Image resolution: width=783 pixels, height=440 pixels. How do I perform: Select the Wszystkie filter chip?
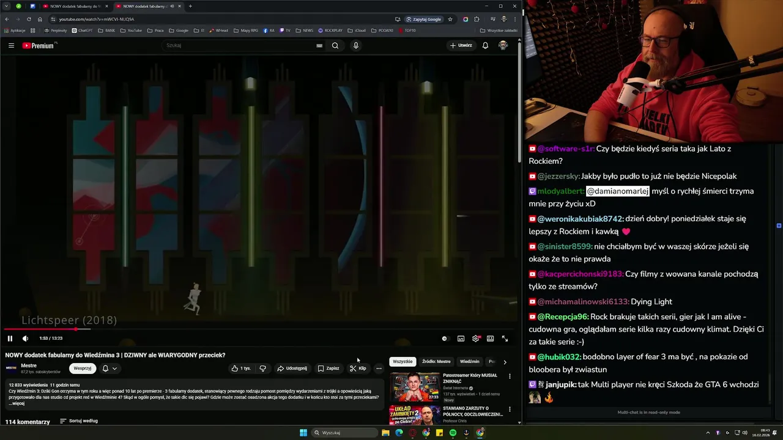click(x=403, y=362)
